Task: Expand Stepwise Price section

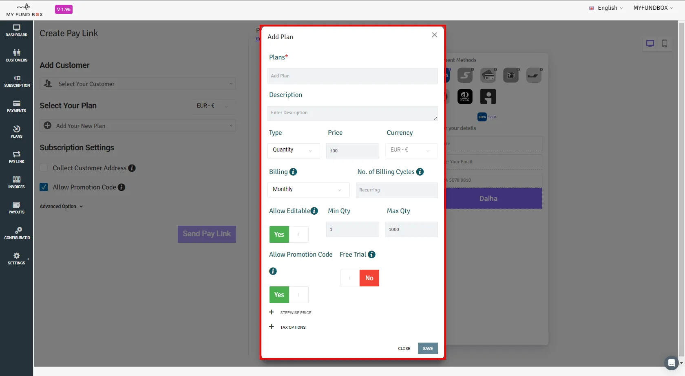Action: (290, 312)
